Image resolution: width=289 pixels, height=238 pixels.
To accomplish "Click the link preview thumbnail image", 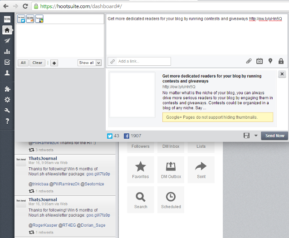I will (132, 95).
